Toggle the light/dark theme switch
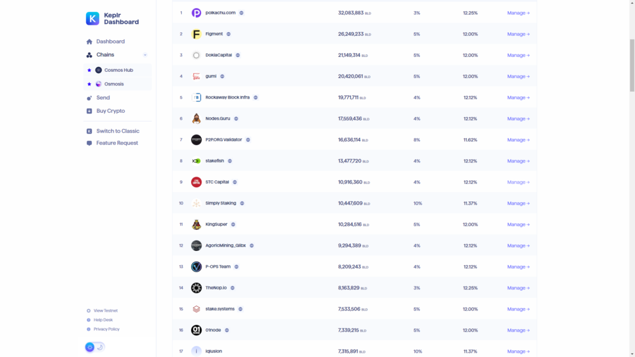Image resolution: width=635 pixels, height=357 pixels. [95, 347]
